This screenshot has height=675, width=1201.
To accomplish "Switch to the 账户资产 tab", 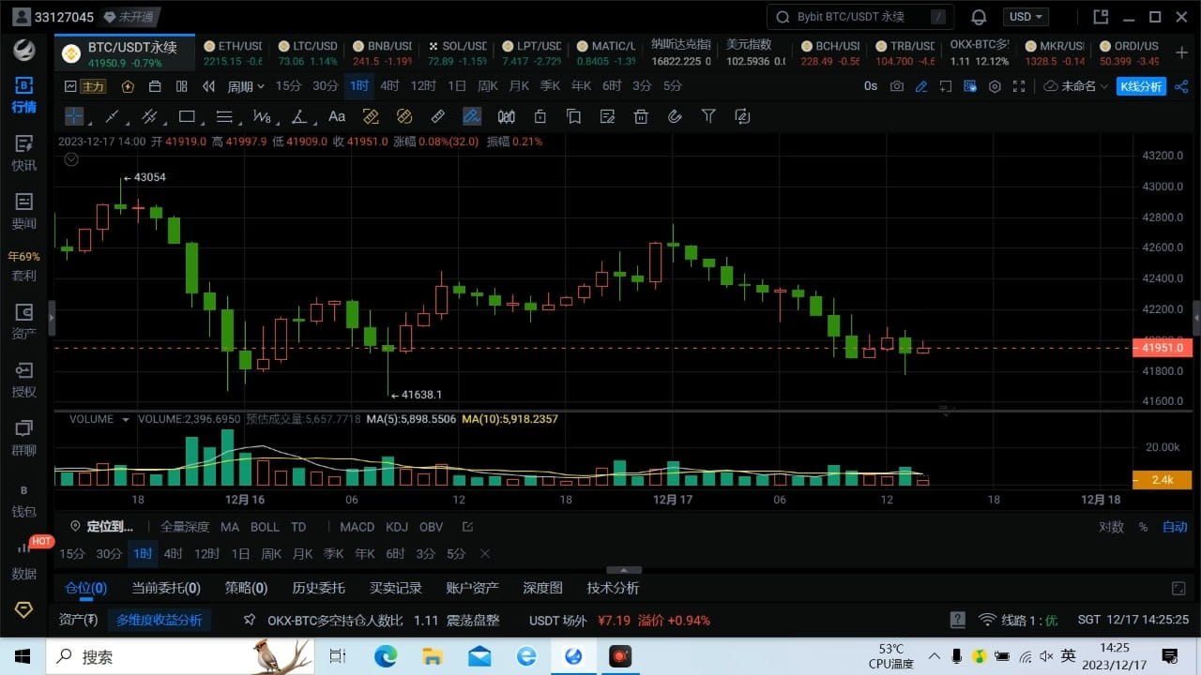I will tap(472, 588).
